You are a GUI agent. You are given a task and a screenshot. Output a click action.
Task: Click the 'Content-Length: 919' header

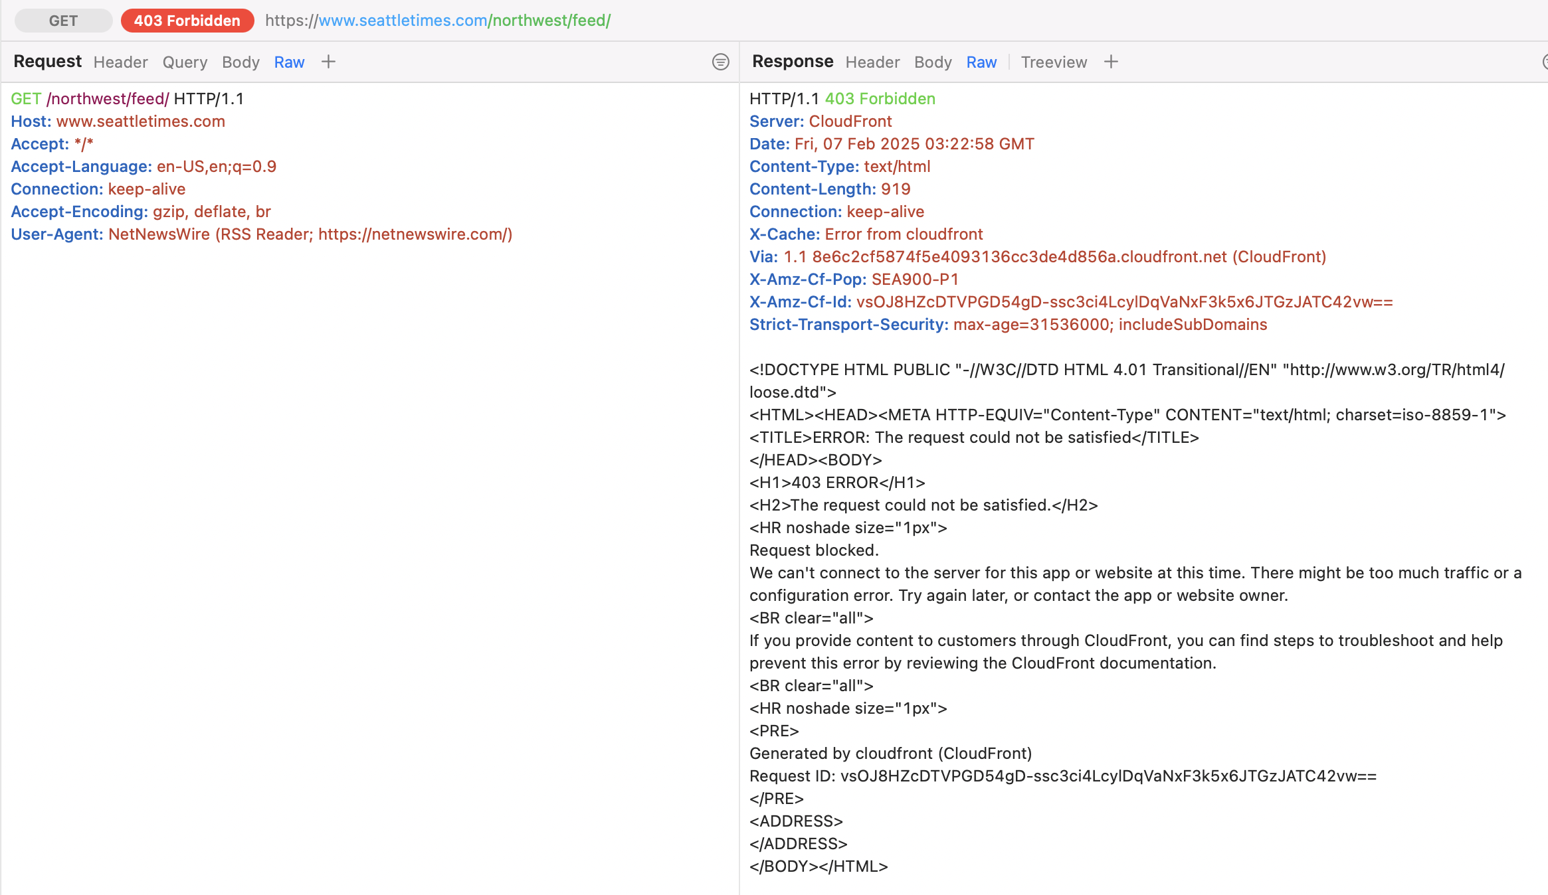[x=830, y=189]
